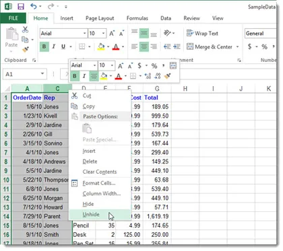This screenshot has width=283, height=251.
Task: Click the Save icon in quick access toolbar
Action: (x=21, y=6)
